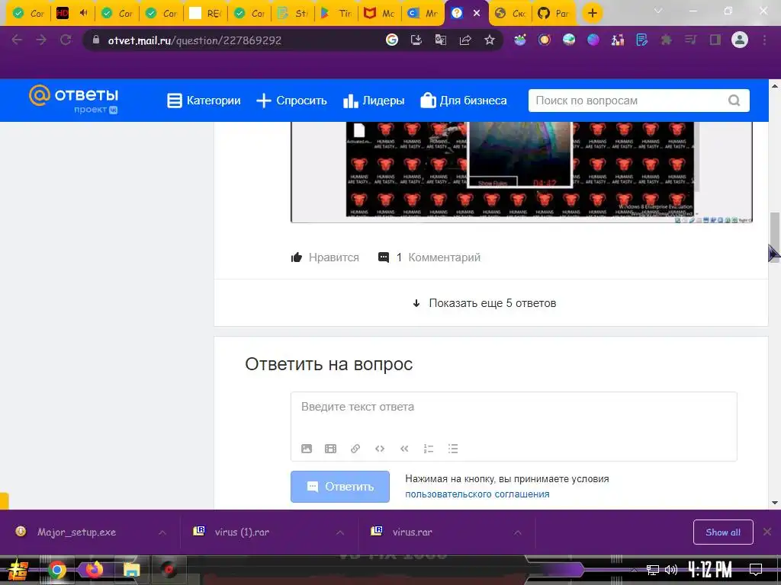Open the Для бизнеса menu item
This screenshot has width=781, height=585.
click(464, 101)
